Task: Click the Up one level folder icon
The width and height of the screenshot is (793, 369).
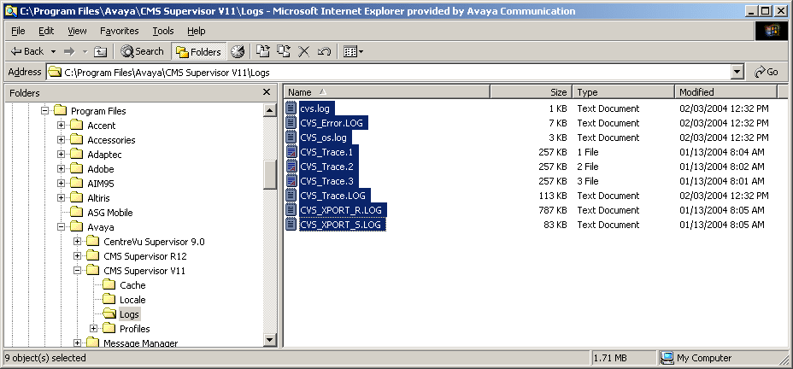Action: [x=100, y=51]
